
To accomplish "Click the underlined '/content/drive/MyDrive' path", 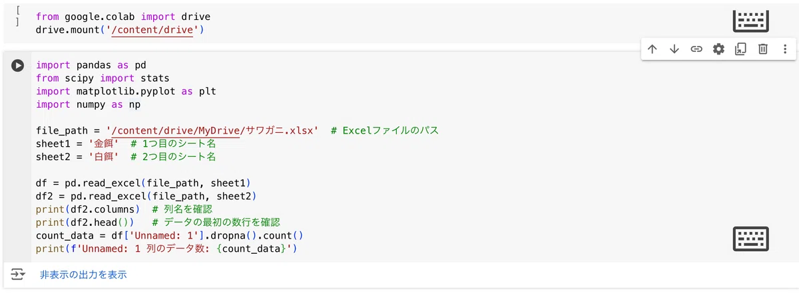I will pyautogui.click(x=176, y=130).
